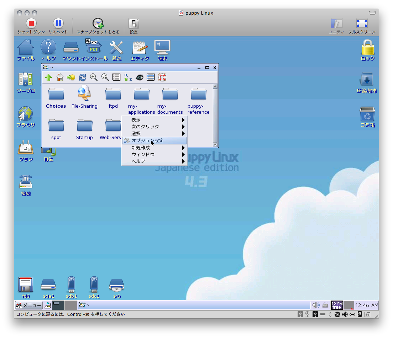Expand the 新規作成 submenu
Image resolution: width=393 pixels, height=338 pixels.
click(x=154, y=148)
